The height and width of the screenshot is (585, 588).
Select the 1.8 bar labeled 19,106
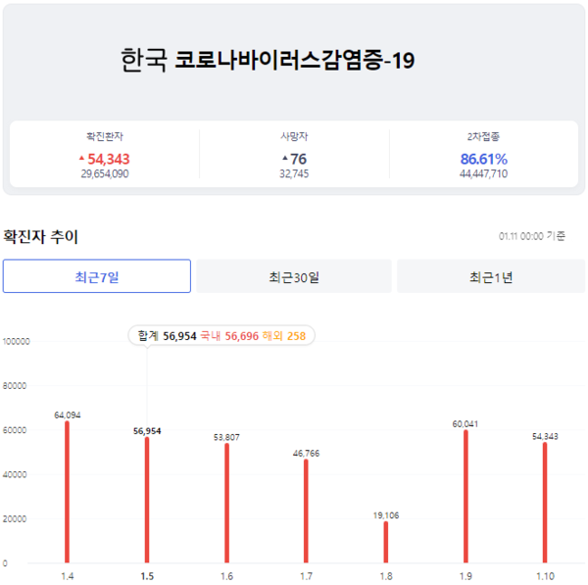tap(386, 542)
